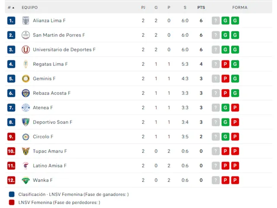The height and width of the screenshot is (208, 277).
Task: Click the red Fase de perdedores swatch
Action: (11, 202)
